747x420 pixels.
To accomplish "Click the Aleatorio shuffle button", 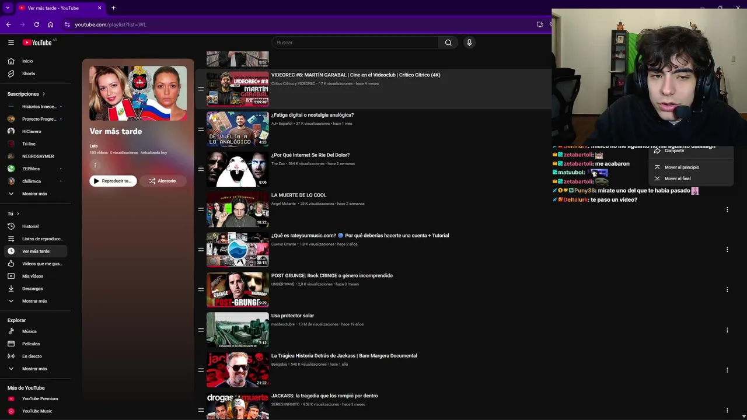I will coord(162,181).
